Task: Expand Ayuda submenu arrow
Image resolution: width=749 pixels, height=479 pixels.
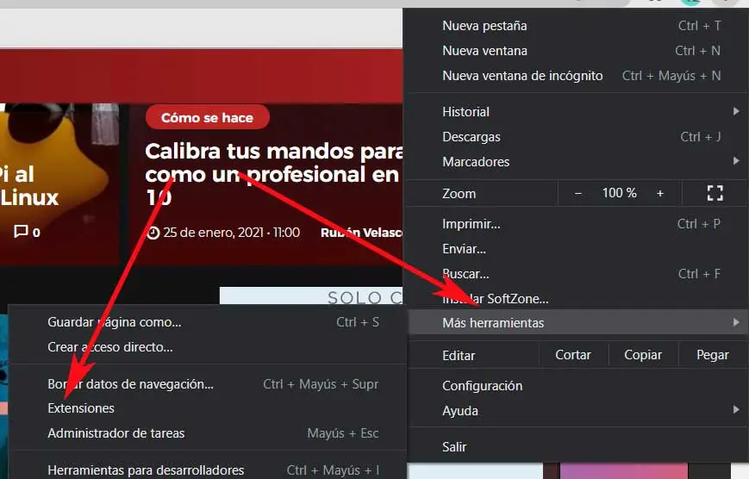Action: pyautogui.click(x=736, y=410)
